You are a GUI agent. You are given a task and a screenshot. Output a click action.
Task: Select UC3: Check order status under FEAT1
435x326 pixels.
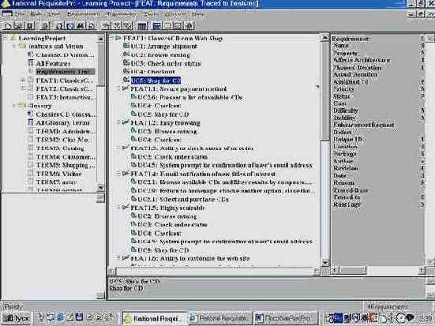[x=166, y=63]
